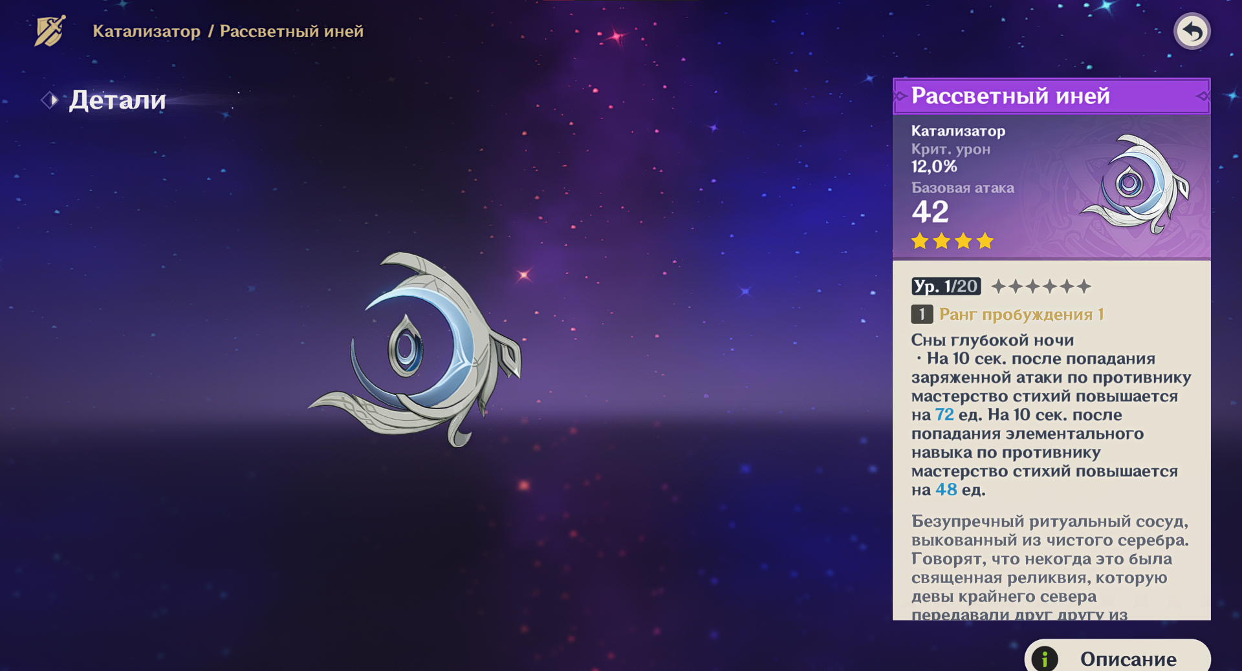
Task: Click the weapon thumbnail in the purple card
Action: (1134, 184)
